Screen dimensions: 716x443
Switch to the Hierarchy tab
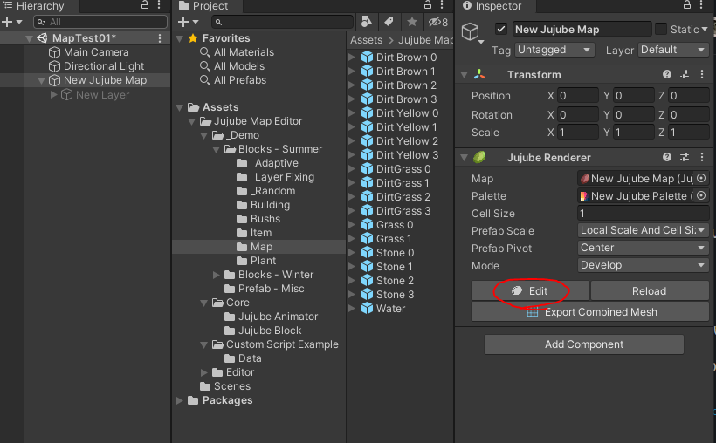(39, 6)
